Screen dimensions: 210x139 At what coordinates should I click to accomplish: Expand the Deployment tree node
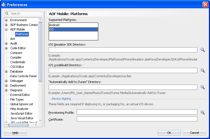(6, 85)
